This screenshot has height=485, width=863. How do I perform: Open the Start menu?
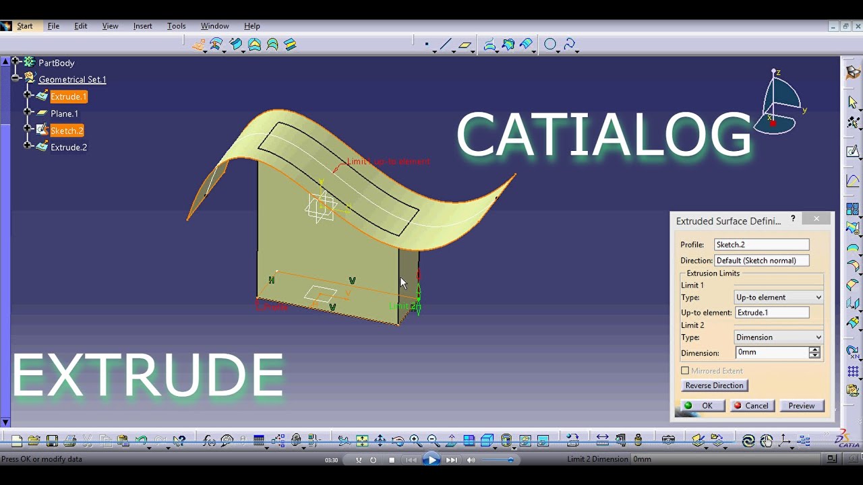point(25,26)
